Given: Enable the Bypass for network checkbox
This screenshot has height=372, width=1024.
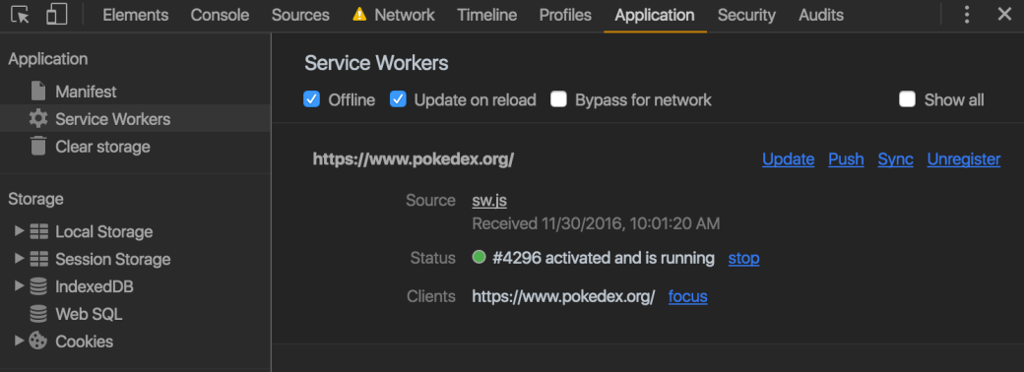Looking at the screenshot, I should click(558, 99).
